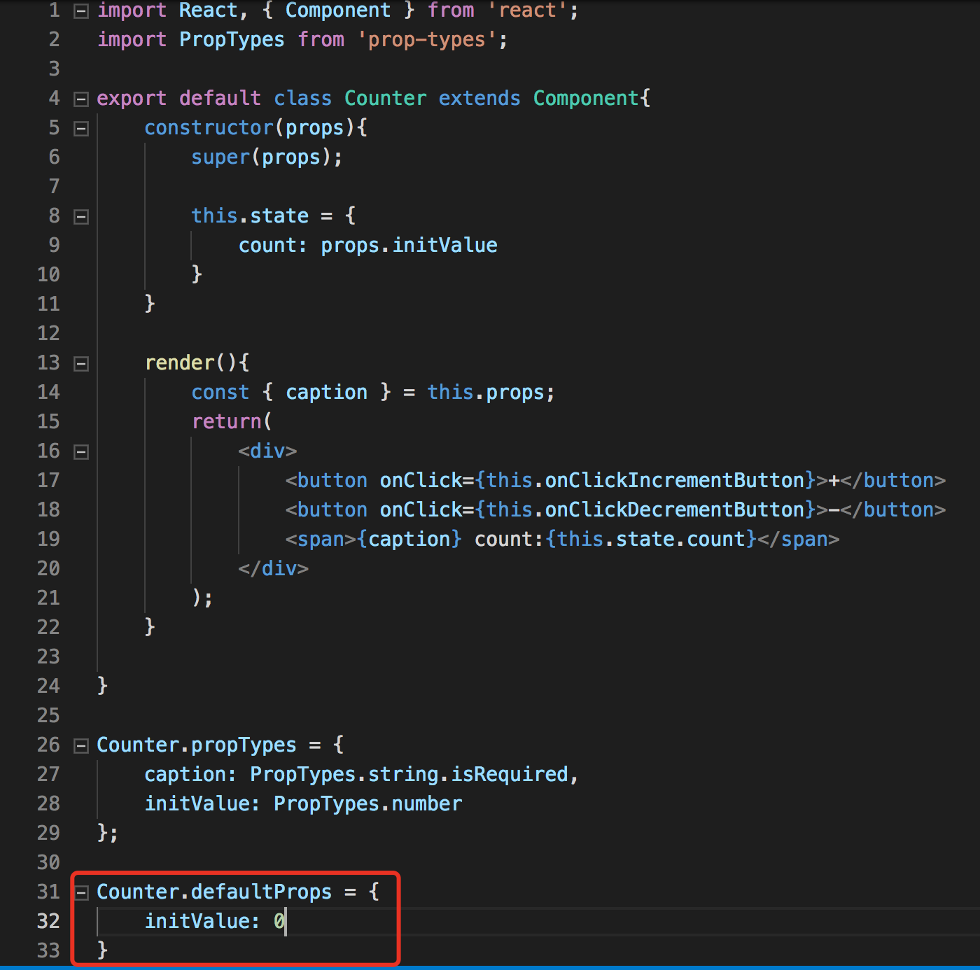The width and height of the screenshot is (980, 970).
Task: Click return keyword on line 15
Action: [226, 421]
